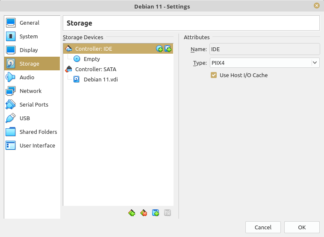Click the Storage disk icon in sidebar

pos(11,64)
